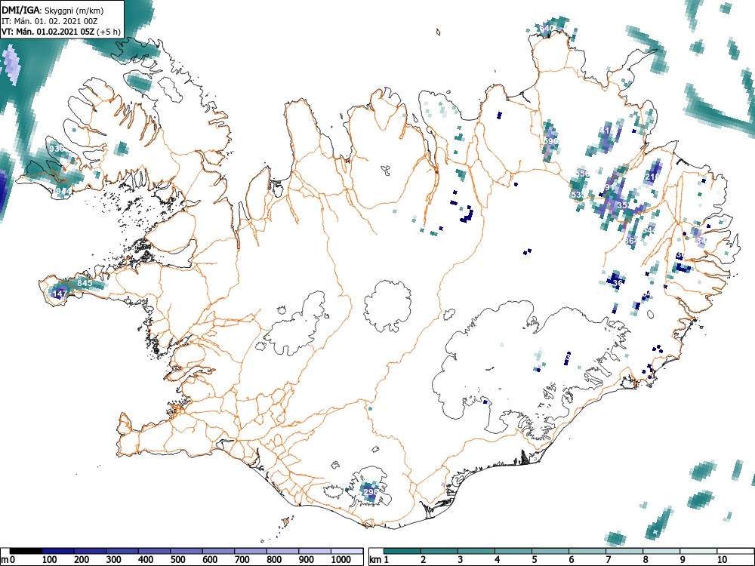Select the dark navy 100–200 m legend swatch

(58, 551)
